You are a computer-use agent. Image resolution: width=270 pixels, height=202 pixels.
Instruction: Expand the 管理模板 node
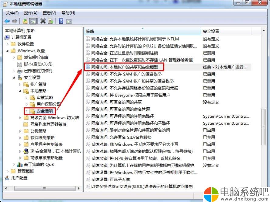pos(7,171)
